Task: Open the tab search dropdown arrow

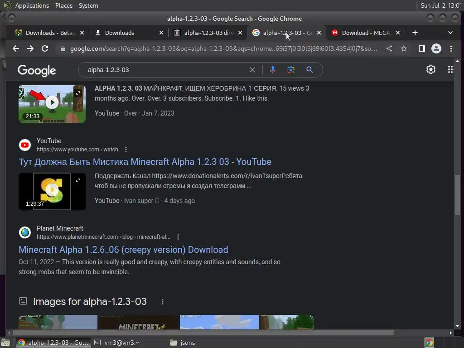Action: [x=450, y=33]
